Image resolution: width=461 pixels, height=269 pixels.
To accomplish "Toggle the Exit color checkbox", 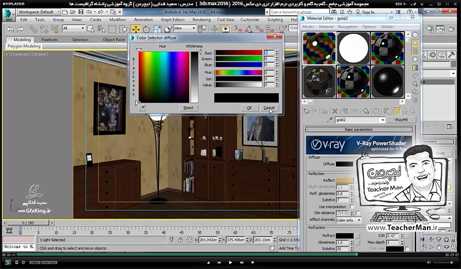I will click(407, 249).
